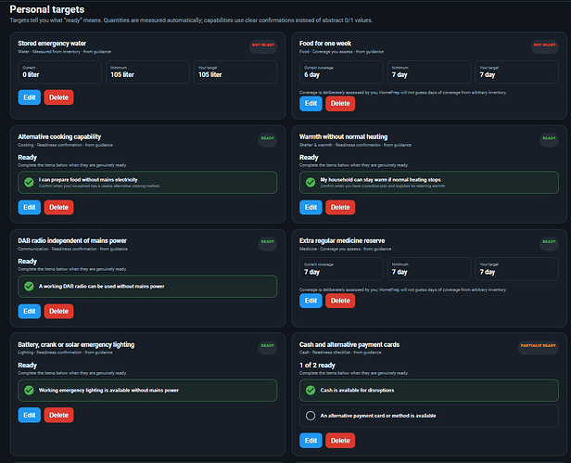Click the NOT READY badge on water card
This screenshot has width=571, height=463.
263,45
